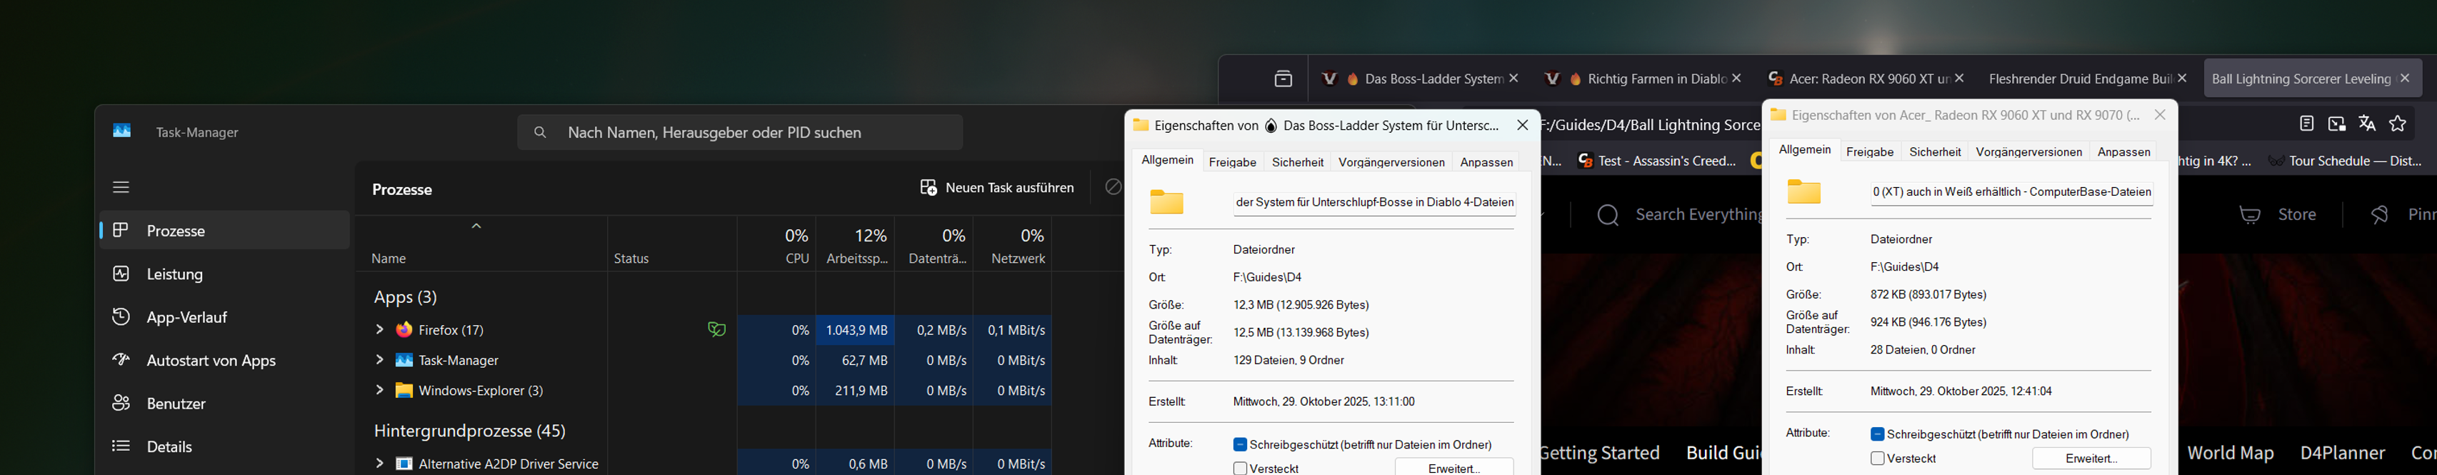Open Anpassen tab in Acer Radeon properties
The image size is (2437, 475).
pos(2124,151)
